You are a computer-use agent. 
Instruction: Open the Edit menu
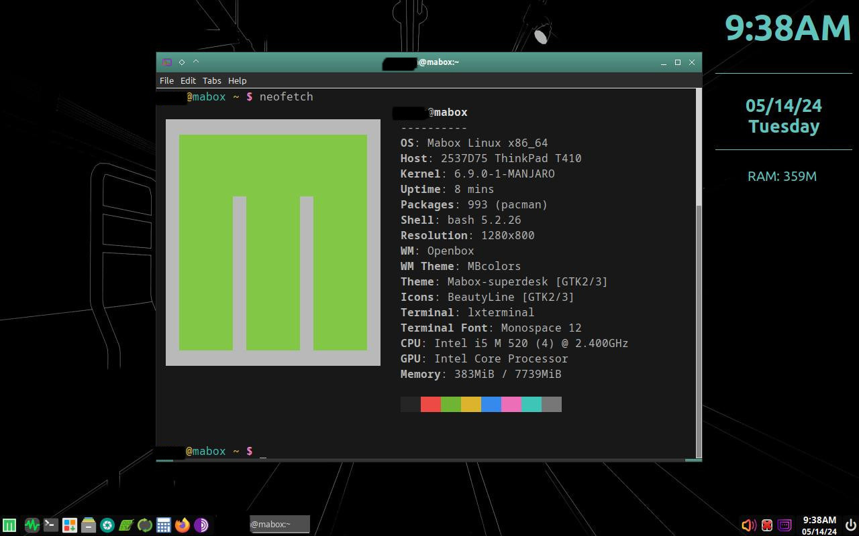[188, 80]
